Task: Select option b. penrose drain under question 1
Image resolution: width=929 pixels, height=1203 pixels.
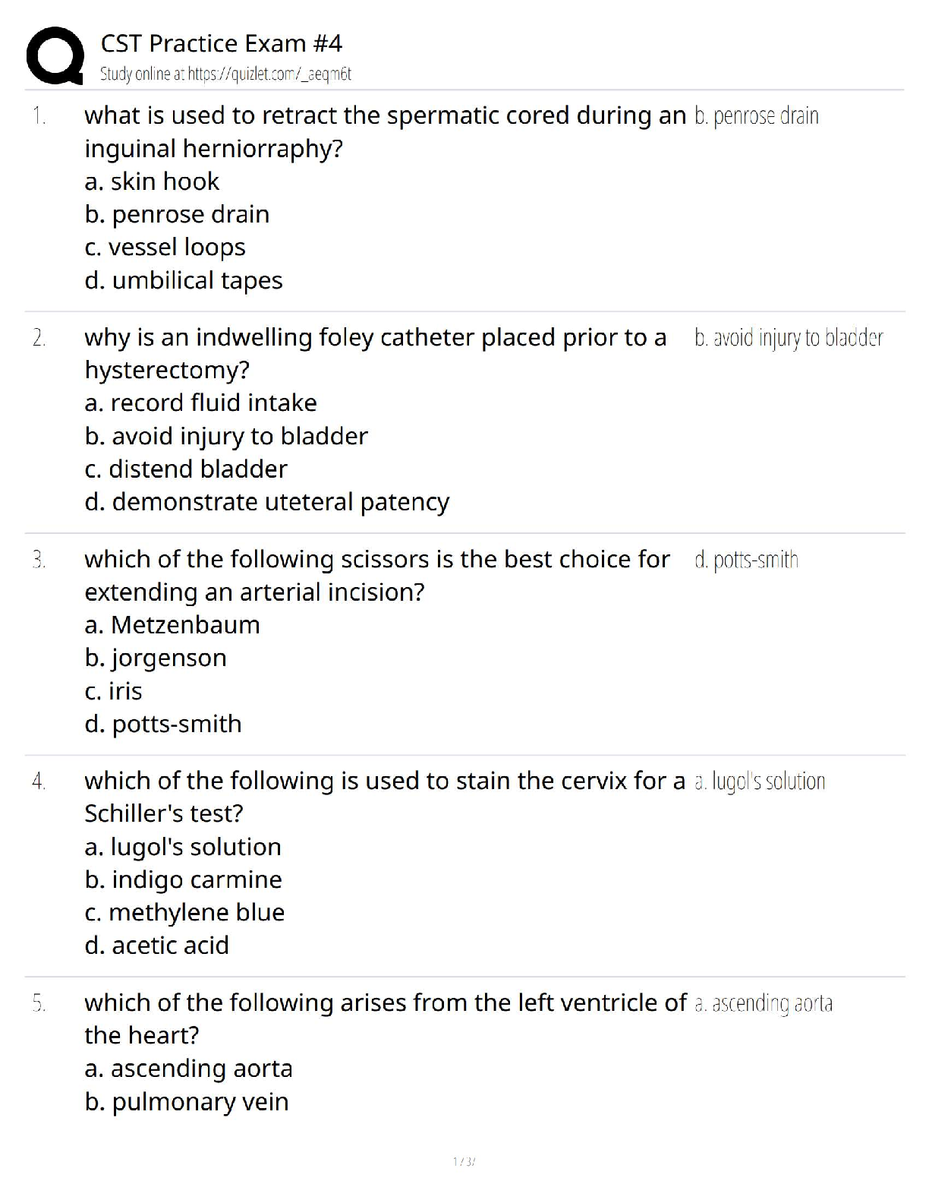Action: (177, 215)
